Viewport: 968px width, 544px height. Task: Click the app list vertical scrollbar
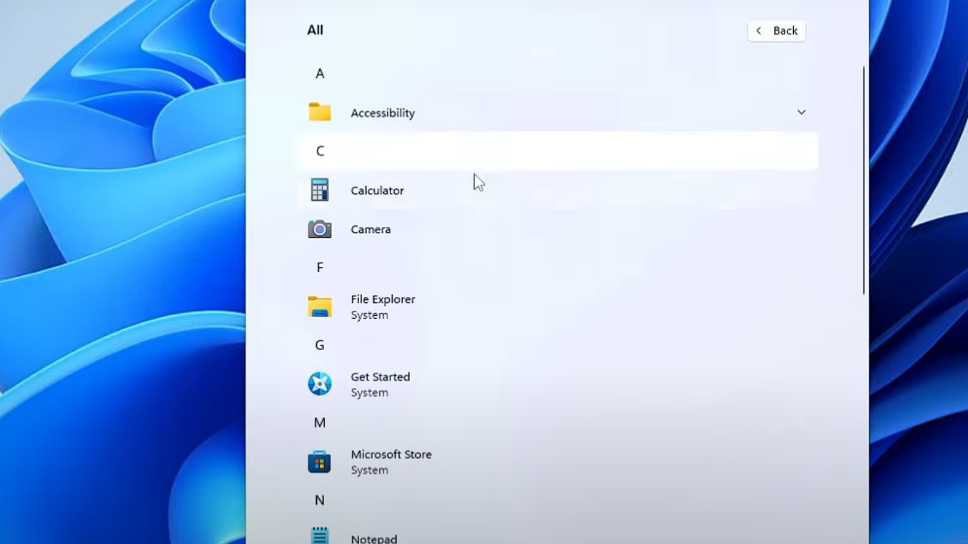(864, 180)
